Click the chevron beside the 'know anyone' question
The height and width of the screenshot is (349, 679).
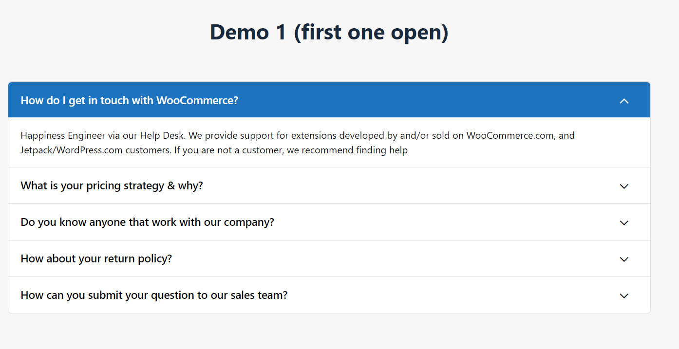[624, 223]
